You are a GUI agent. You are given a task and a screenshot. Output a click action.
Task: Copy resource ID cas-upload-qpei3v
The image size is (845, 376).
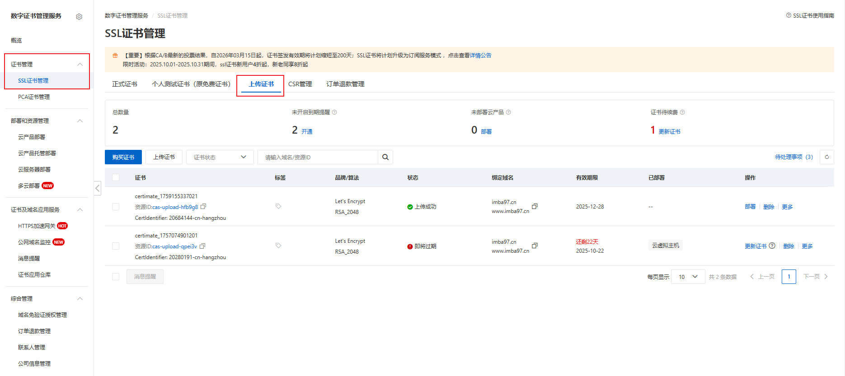[202, 246]
